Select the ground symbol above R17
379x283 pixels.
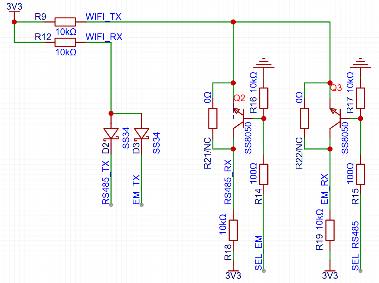pyautogui.click(x=360, y=63)
